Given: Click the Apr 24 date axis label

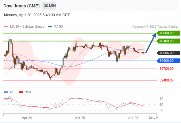Looking at the screenshot, I should pos(27,118).
